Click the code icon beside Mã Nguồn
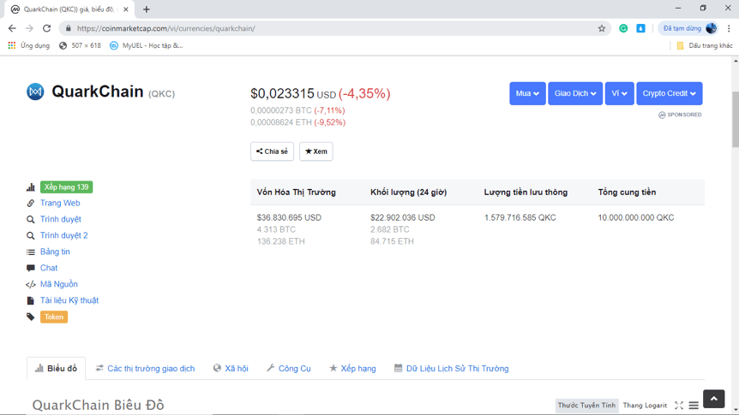This screenshot has width=739, height=415. click(x=31, y=284)
